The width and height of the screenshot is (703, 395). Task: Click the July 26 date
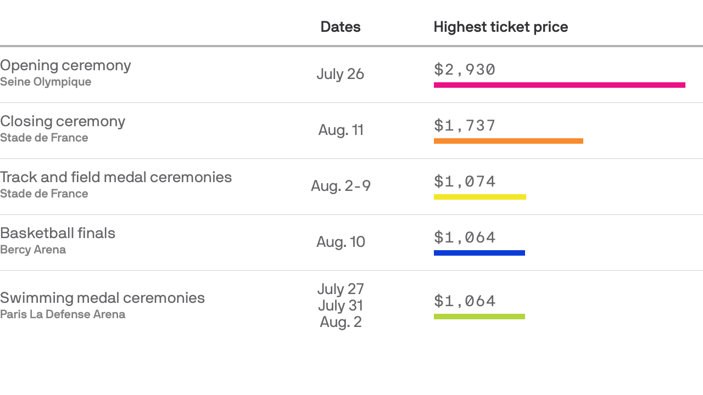coord(340,74)
